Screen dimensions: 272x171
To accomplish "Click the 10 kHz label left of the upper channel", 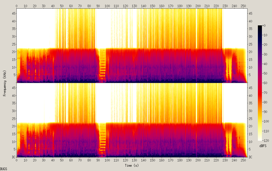I will [x=13, y=67].
